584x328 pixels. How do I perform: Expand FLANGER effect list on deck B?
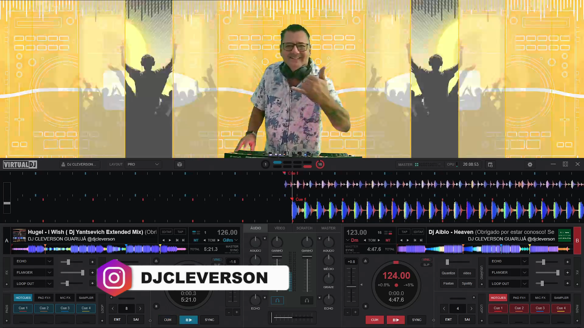click(x=525, y=272)
